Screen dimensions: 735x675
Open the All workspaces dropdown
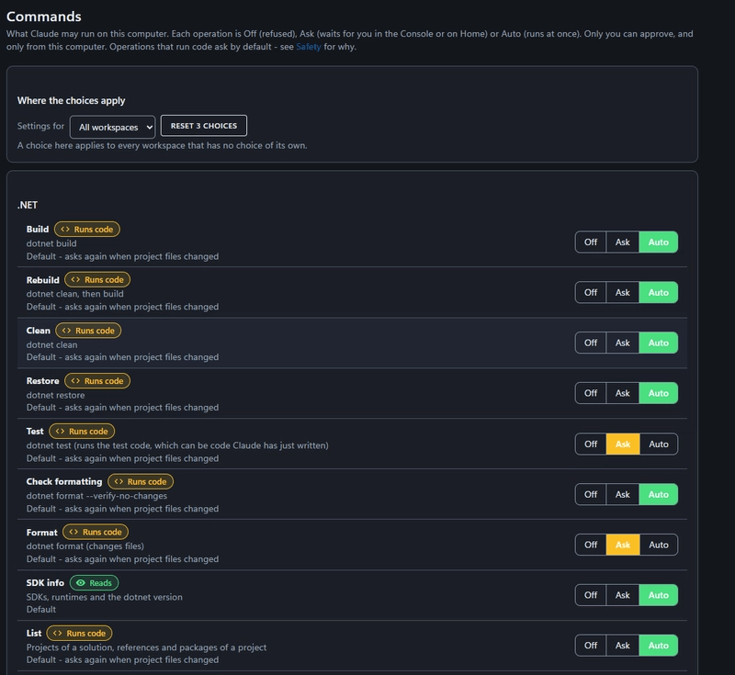112,127
